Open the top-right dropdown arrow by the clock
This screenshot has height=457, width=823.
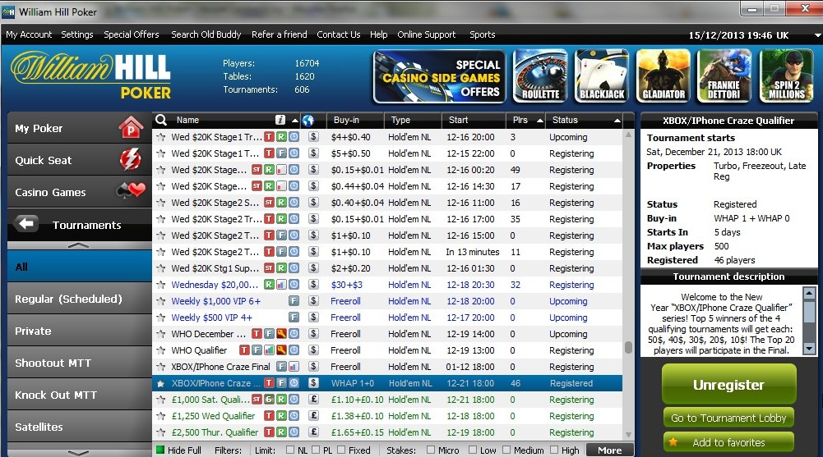click(817, 35)
